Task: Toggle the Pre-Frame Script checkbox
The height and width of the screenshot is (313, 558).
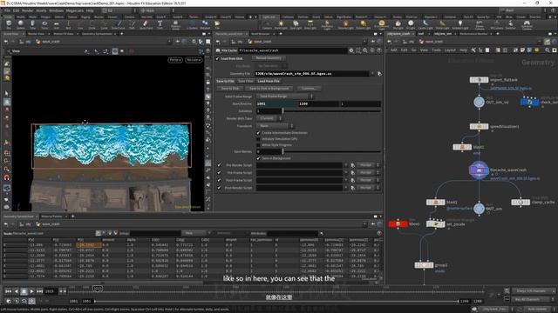Action: click(x=219, y=173)
